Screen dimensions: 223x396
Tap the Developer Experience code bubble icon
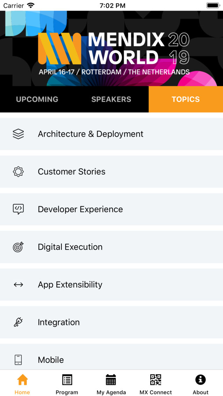18,210
